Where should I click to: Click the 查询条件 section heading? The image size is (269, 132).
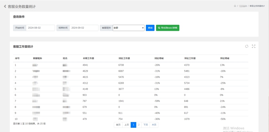[x=19, y=17]
